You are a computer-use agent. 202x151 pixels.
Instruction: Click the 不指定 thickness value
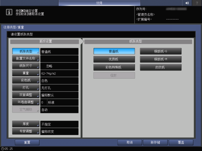pos(59,124)
